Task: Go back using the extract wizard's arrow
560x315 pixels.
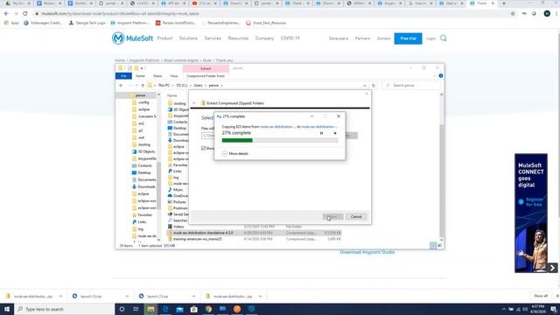Action: (x=194, y=103)
